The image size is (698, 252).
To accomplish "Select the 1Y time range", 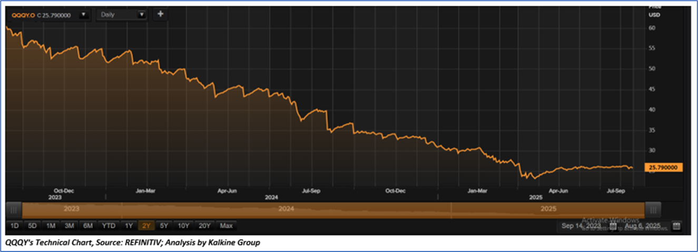I will [129, 226].
